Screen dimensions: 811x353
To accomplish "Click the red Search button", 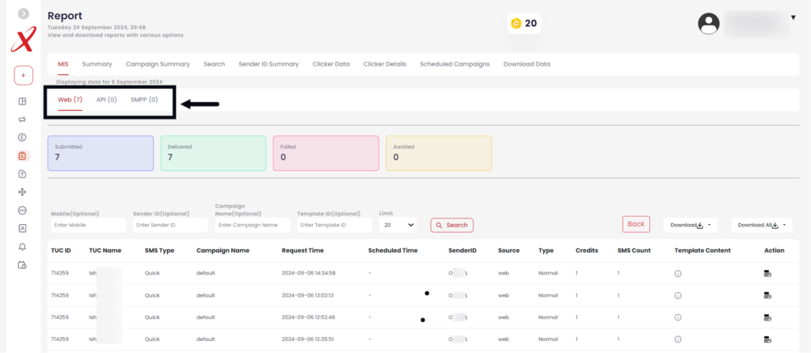I will point(451,226).
